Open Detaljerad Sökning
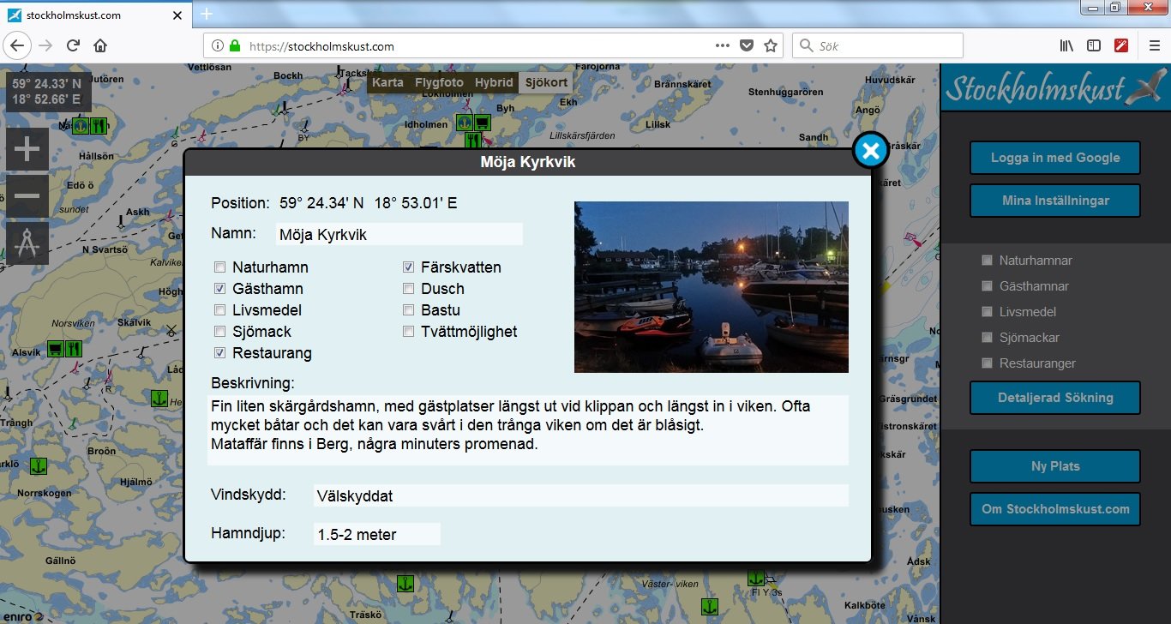The width and height of the screenshot is (1171, 624). 1054,398
